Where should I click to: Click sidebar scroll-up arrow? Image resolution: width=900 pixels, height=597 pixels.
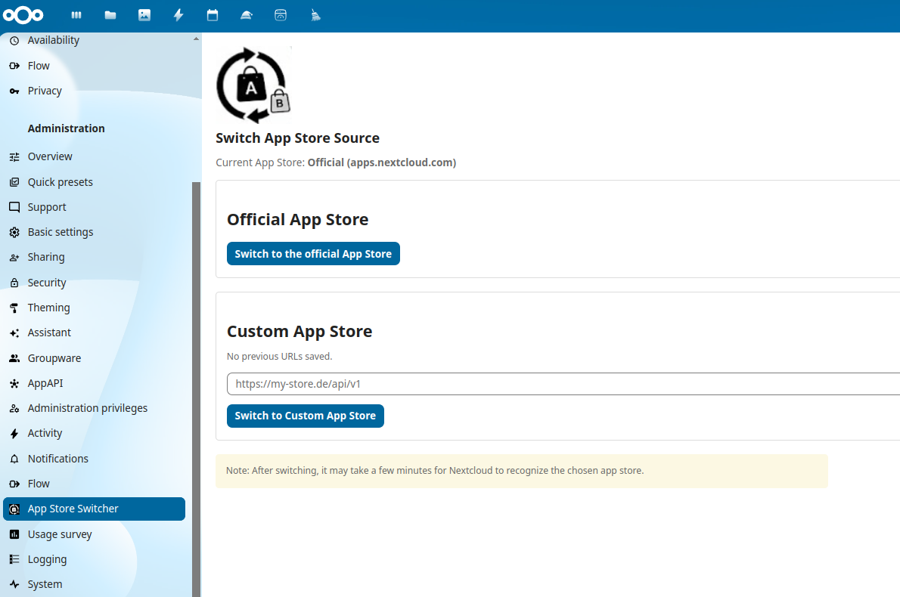[197, 39]
